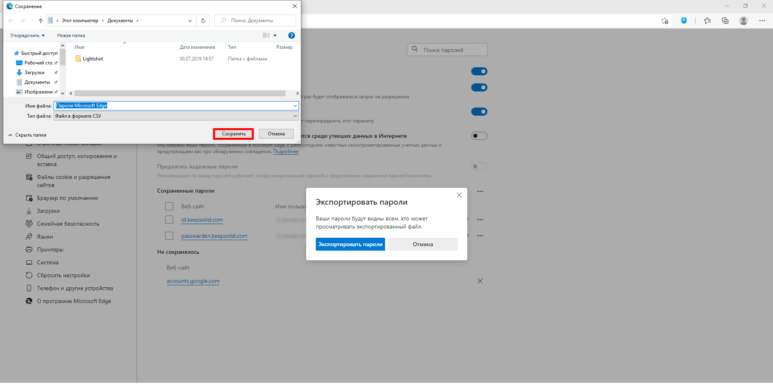Remove accounts.google.com from never-saved list
Image resolution: width=773 pixels, height=384 pixels.
pyautogui.click(x=480, y=281)
